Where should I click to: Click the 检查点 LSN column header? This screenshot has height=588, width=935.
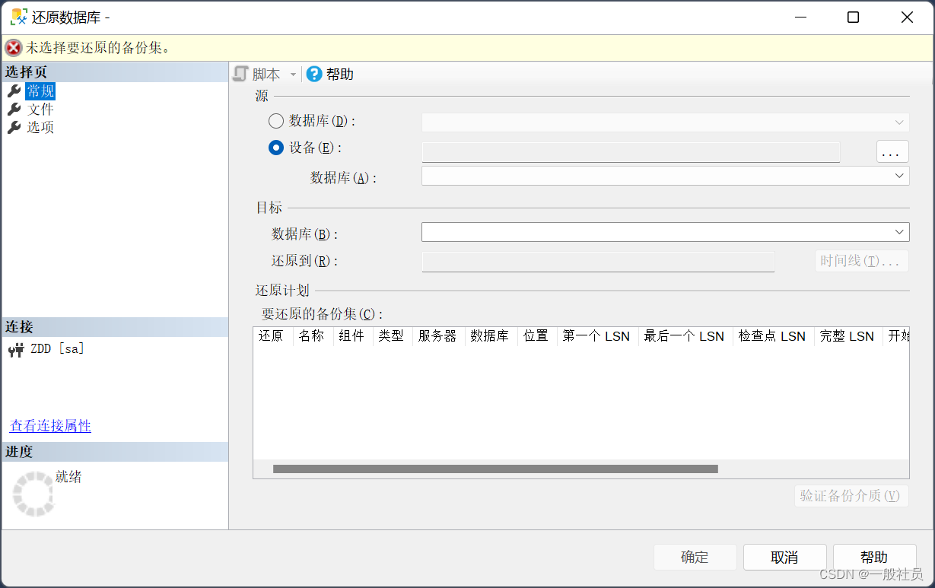[x=774, y=336]
